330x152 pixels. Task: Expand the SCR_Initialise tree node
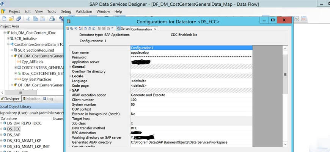pos(8,39)
